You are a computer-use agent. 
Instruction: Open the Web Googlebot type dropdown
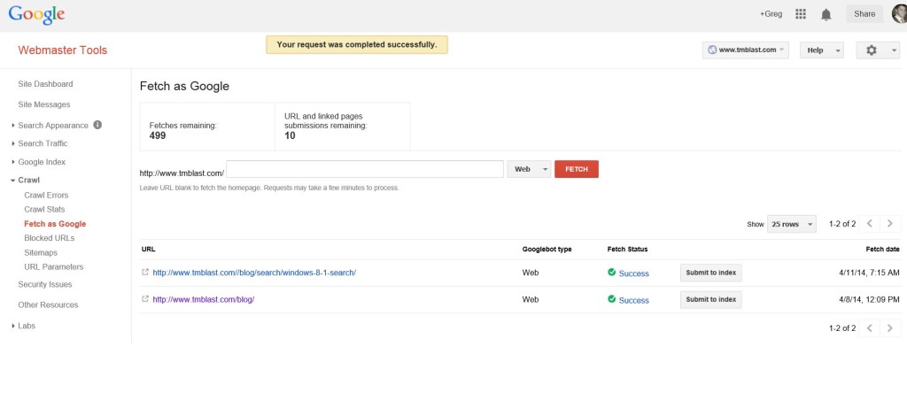coord(530,169)
